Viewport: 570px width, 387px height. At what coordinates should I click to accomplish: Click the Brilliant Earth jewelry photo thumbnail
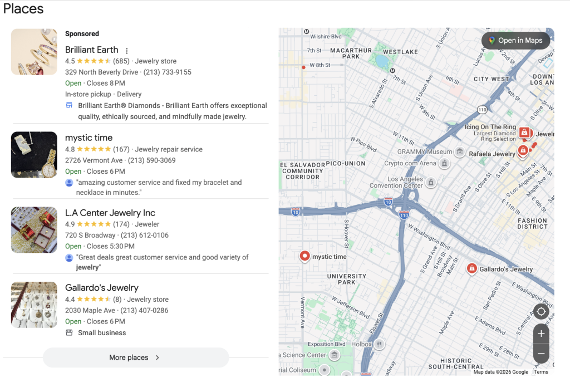click(33, 51)
